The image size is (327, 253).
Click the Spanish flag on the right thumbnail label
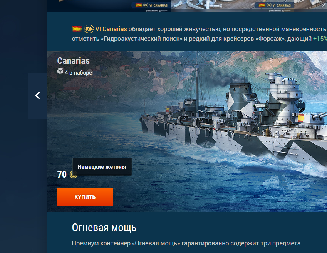point(262,5)
